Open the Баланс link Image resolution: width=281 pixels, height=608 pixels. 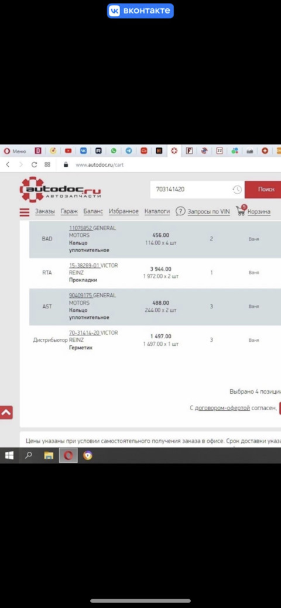93,211
